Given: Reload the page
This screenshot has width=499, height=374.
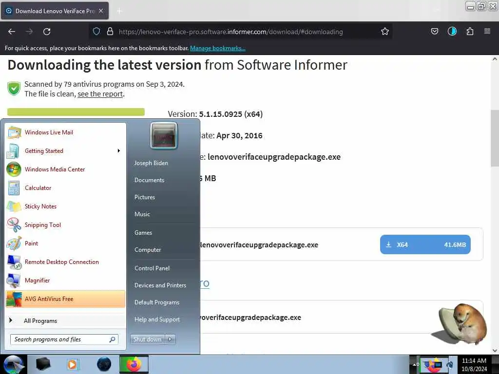Looking at the screenshot, I should (47, 32).
